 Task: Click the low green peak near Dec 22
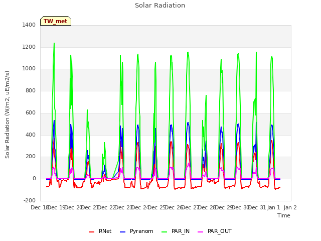(104, 143)
